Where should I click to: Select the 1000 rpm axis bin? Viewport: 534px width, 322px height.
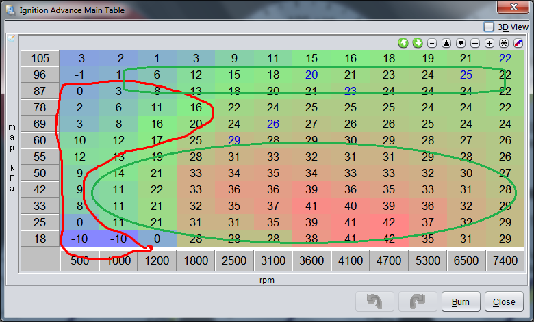tap(118, 260)
